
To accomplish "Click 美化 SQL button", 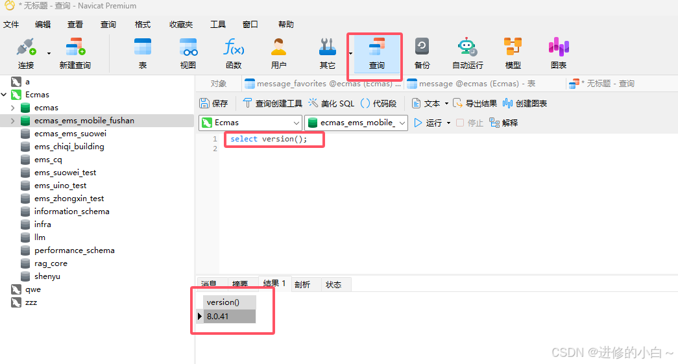I will 332,103.
